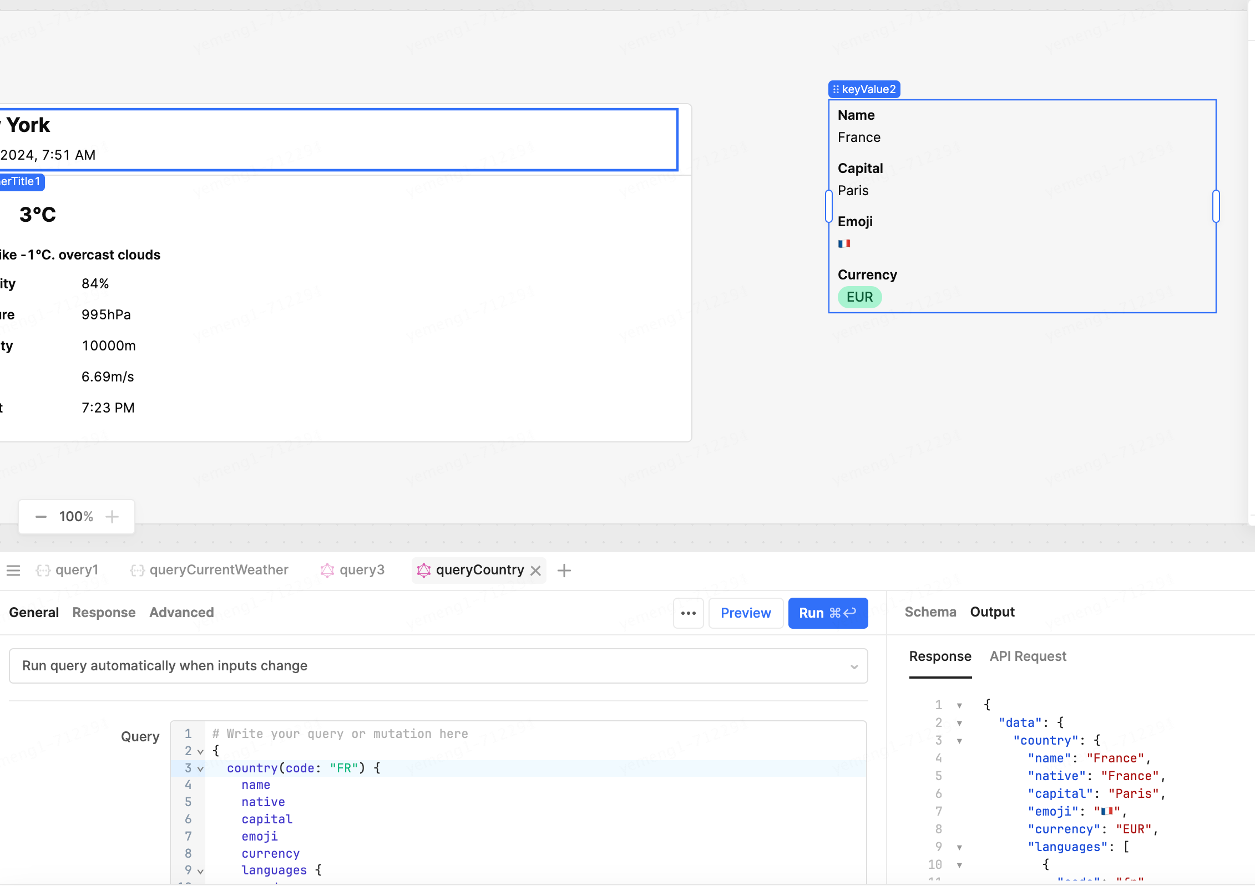The width and height of the screenshot is (1255, 886).
Task: Zoom in canvas with plus icon
Action: 112,517
